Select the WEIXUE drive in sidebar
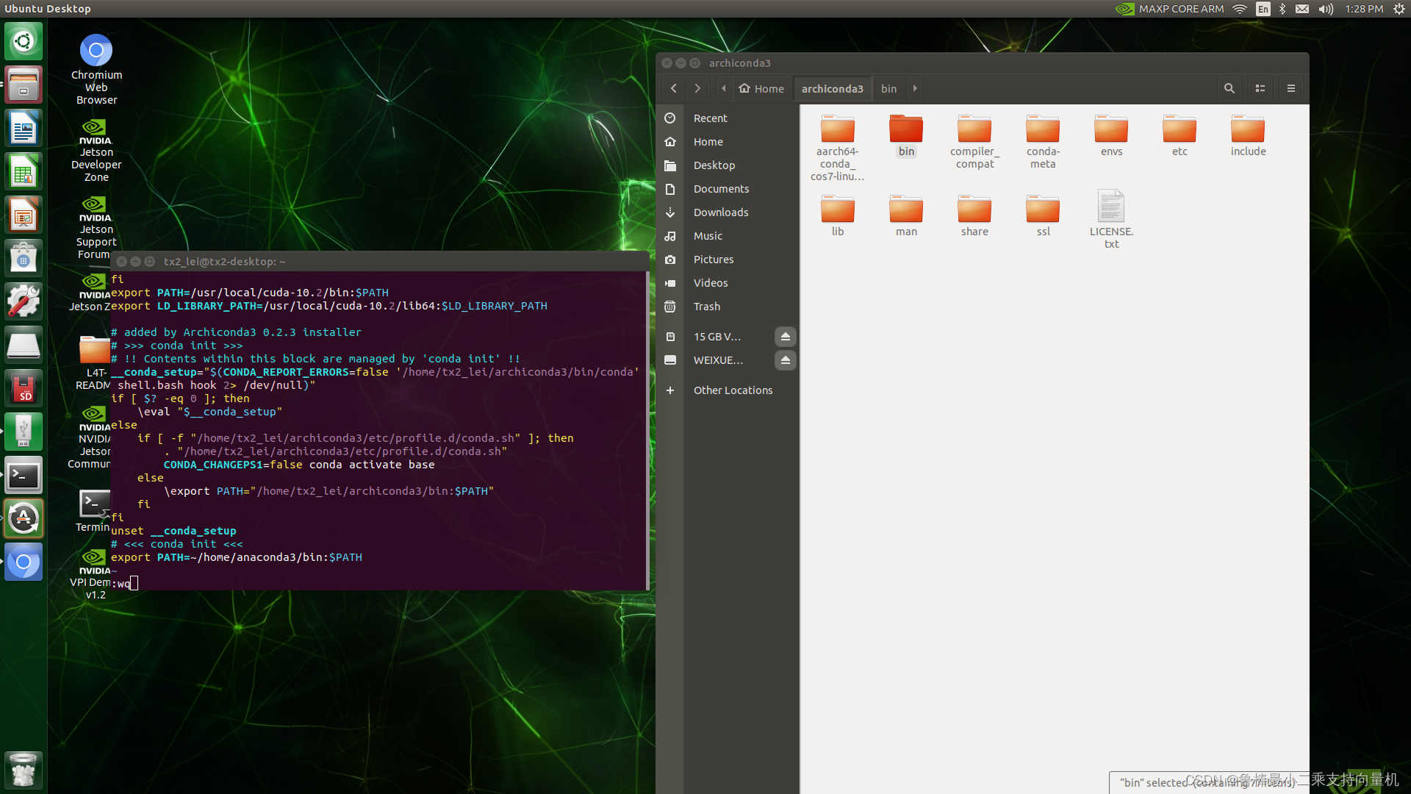The width and height of the screenshot is (1411, 794). 717,360
